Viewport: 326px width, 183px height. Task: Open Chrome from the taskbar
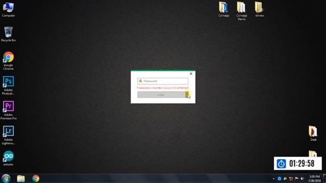tap(36, 178)
